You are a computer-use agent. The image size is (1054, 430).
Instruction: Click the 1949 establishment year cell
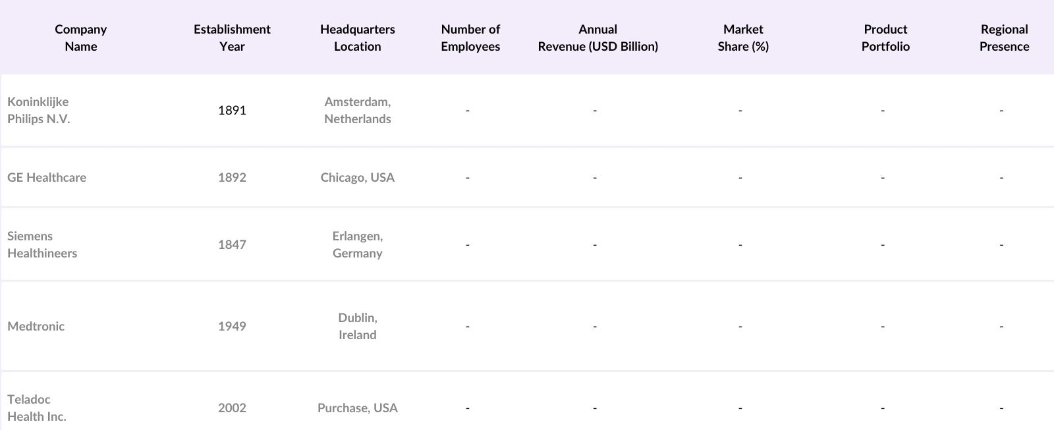(x=232, y=326)
